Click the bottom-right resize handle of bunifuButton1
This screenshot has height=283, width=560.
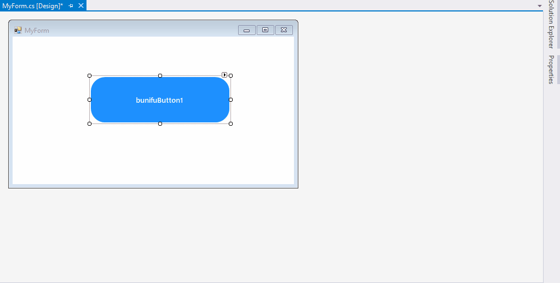point(230,123)
